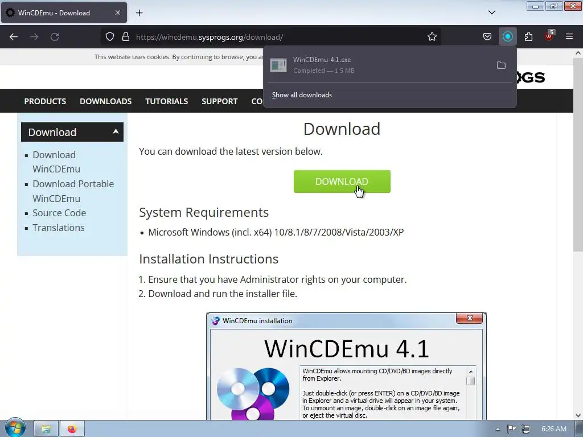Click the scrollbar up arrow

click(578, 53)
